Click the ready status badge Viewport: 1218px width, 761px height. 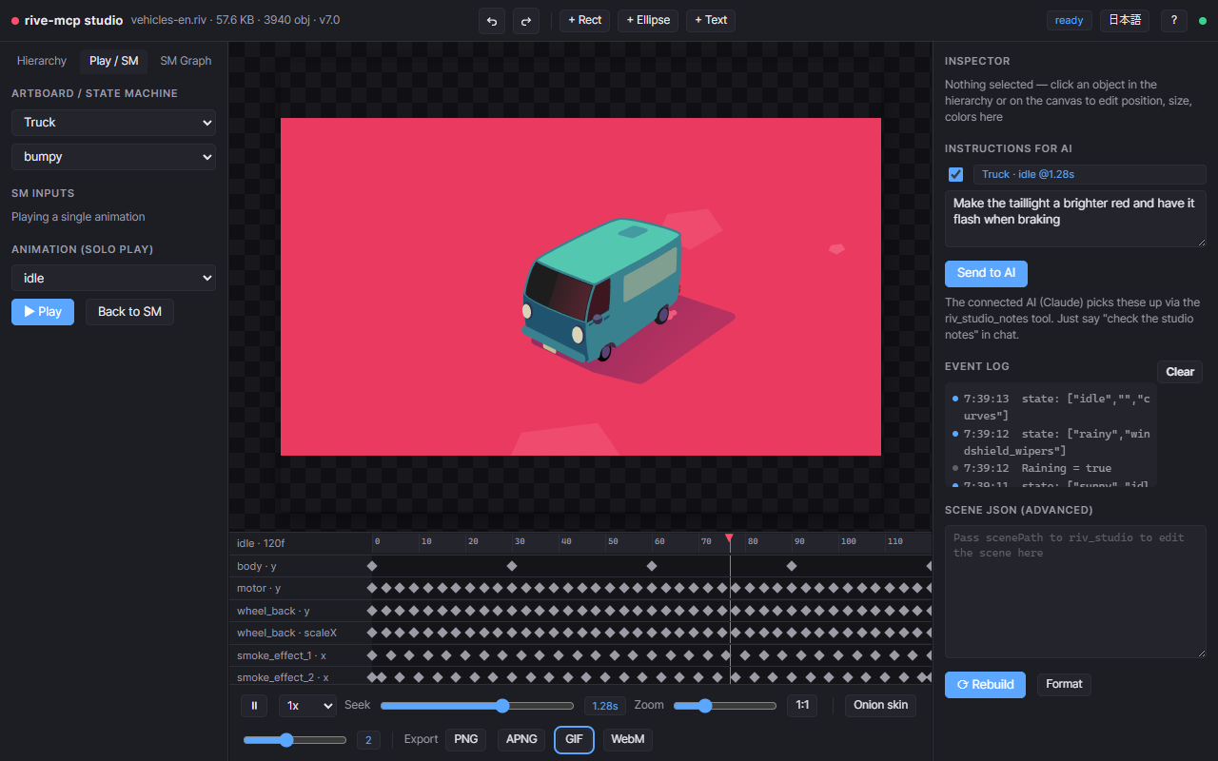click(1070, 20)
